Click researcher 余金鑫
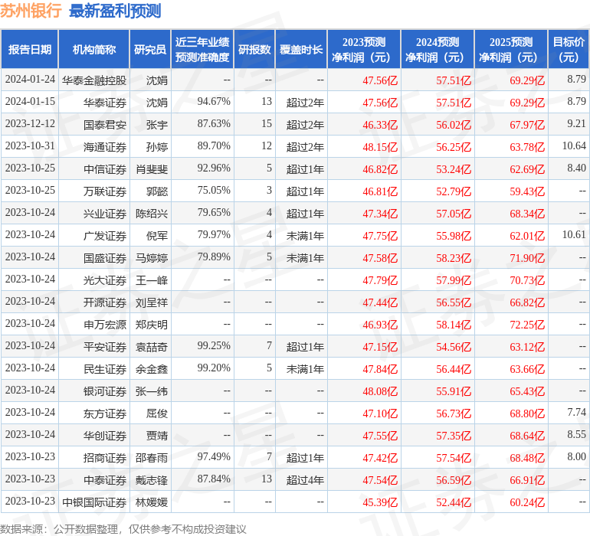The image size is (590, 536). click(152, 368)
